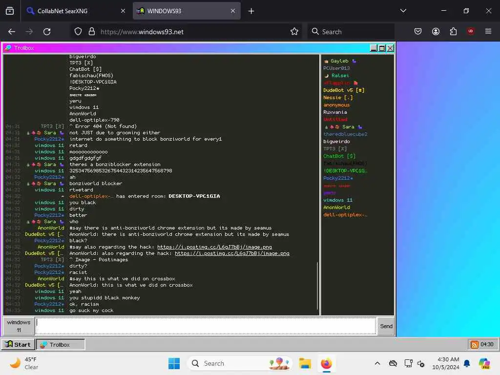Open Firefox from Windows taskbar
The height and width of the screenshot is (375, 500).
pyautogui.click(x=326, y=363)
